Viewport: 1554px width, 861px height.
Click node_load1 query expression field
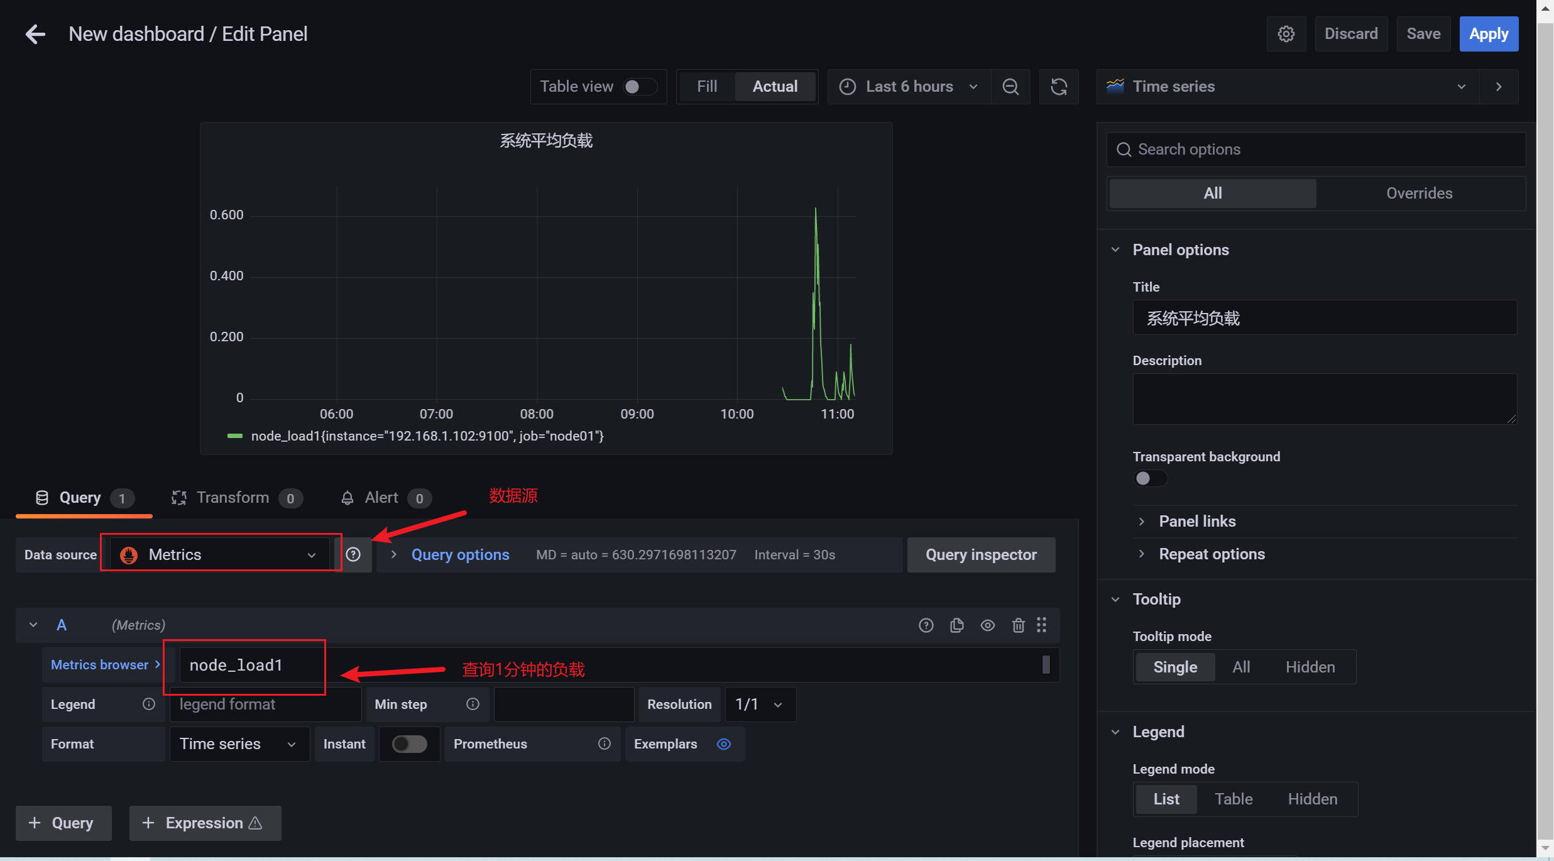[x=618, y=665]
